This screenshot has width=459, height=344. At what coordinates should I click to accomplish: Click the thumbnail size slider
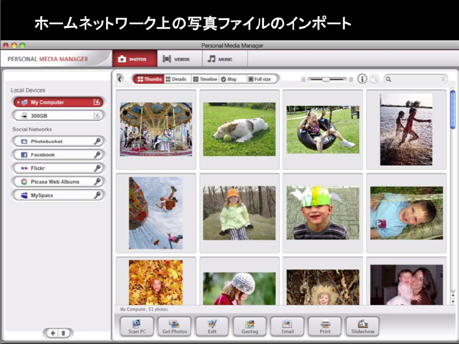click(x=327, y=79)
